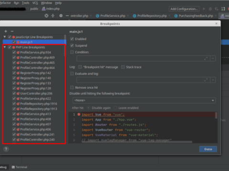Switch to ProfileRepository.php editor tab
The height and width of the screenshot is (171, 229).
152,16
